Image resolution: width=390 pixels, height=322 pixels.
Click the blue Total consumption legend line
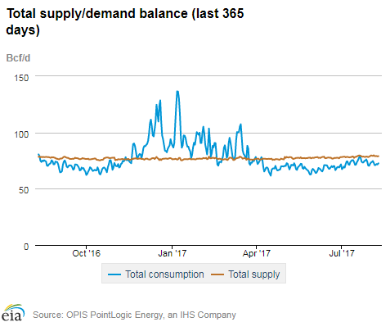point(114,274)
